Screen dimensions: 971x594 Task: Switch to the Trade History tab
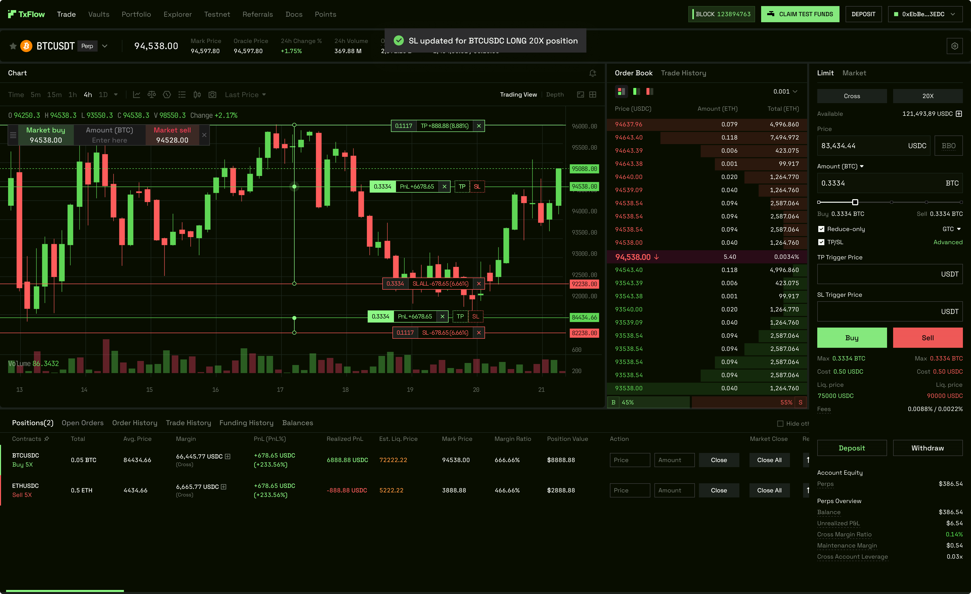point(684,73)
